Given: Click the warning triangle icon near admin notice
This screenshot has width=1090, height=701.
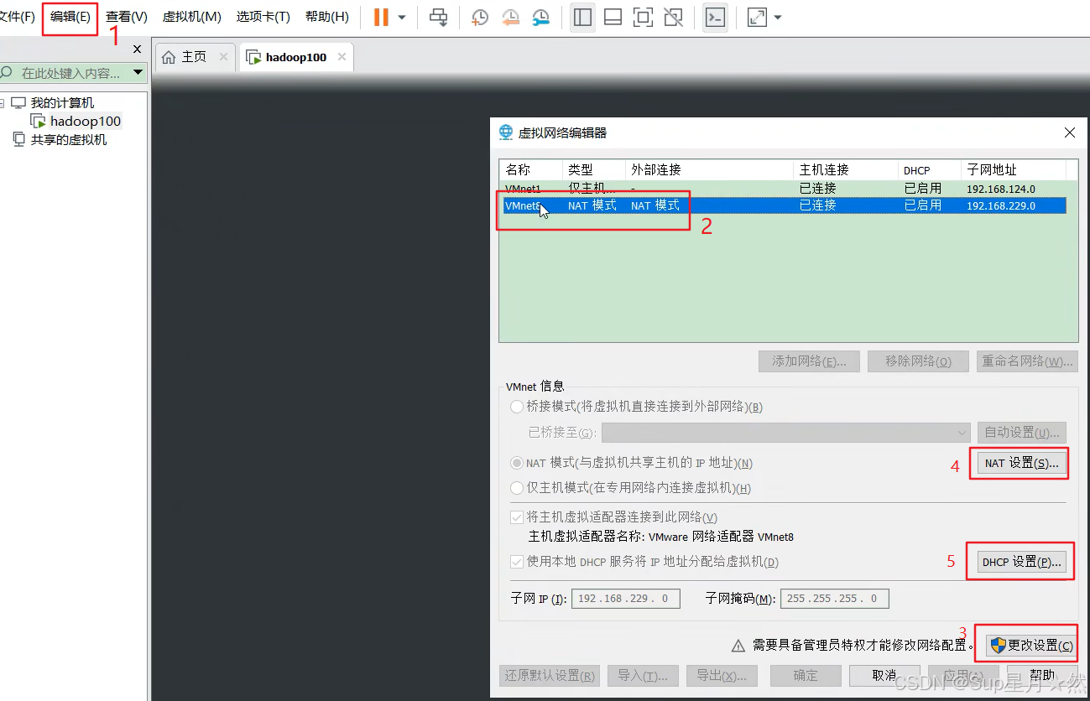Looking at the screenshot, I should 738,646.
